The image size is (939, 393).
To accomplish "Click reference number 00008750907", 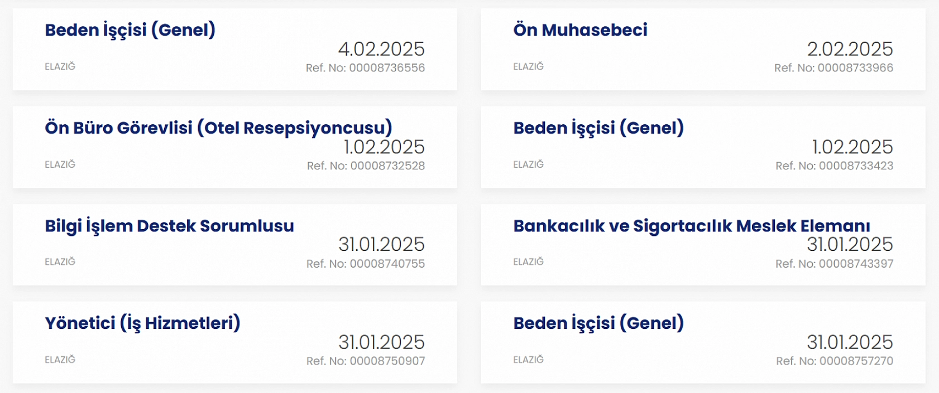I will point(365,361).
